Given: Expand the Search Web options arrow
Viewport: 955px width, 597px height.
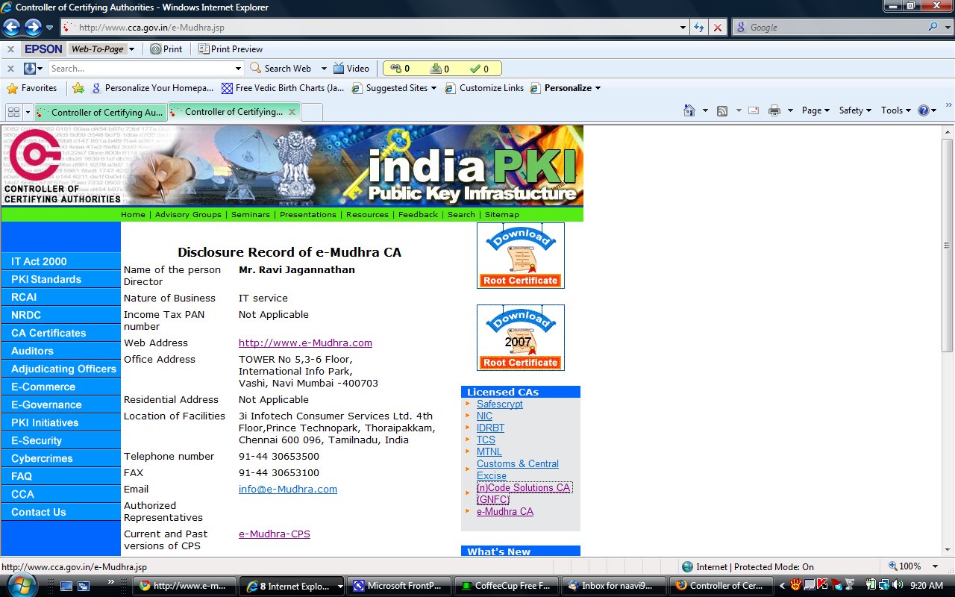Looking at the screenshot, I should pyautogui.click(x=324, y=69).
